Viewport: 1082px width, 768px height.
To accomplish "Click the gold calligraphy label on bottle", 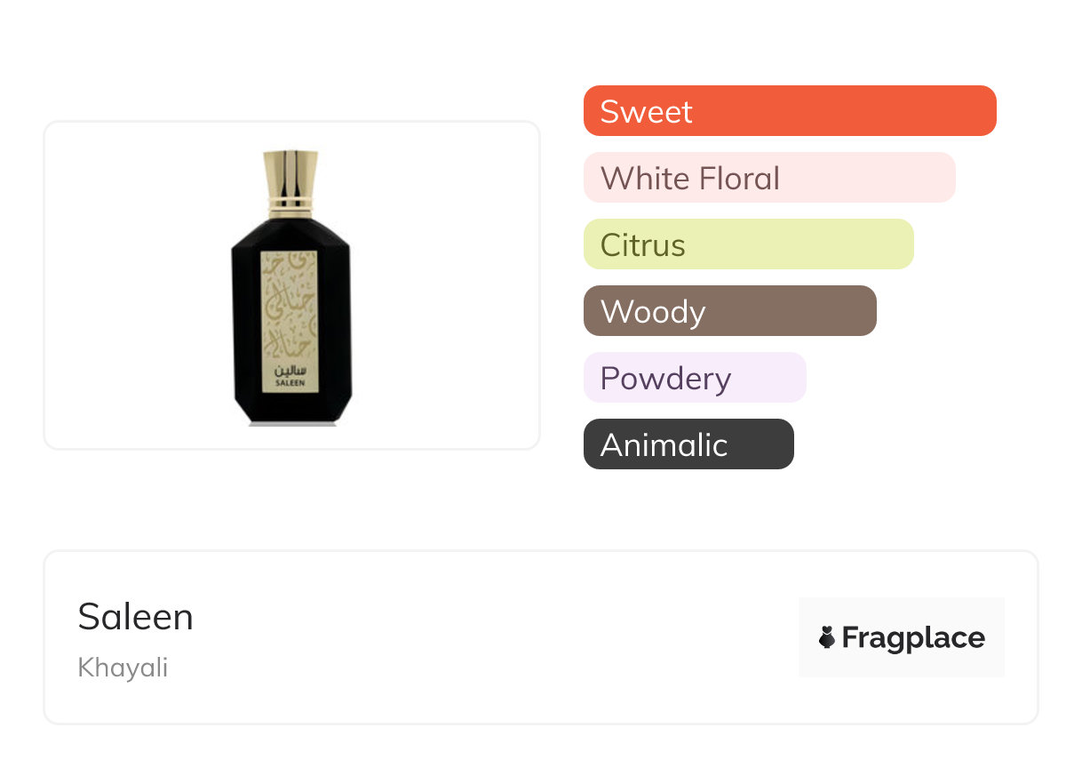I will point(290,307).
